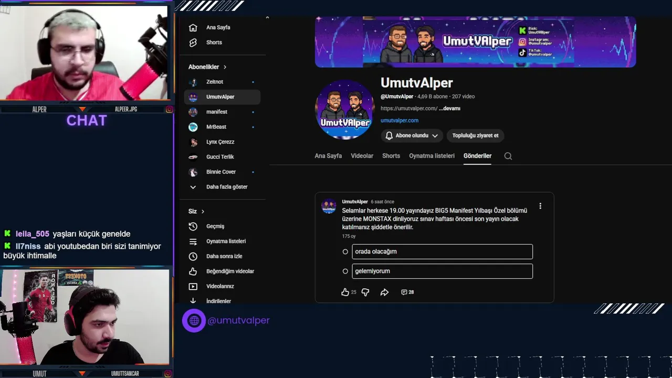Click orada olacağım poll option box
This screenshot has width=672, height=378.
443,251
